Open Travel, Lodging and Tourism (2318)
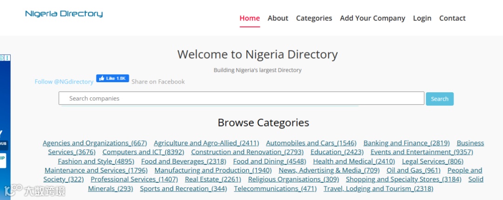Image resolution: width=503 pixels, height=200 pixels. tap(379, 188)
